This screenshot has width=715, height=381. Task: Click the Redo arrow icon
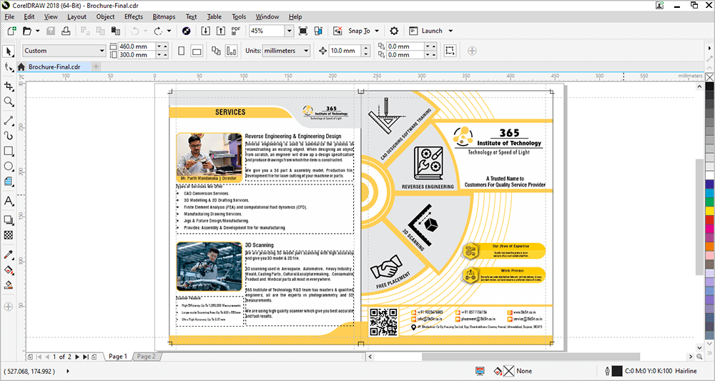pyautogui.click(x=158, y=31)
